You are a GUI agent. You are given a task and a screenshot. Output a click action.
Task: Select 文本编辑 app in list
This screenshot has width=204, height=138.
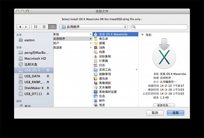(115, 87)
